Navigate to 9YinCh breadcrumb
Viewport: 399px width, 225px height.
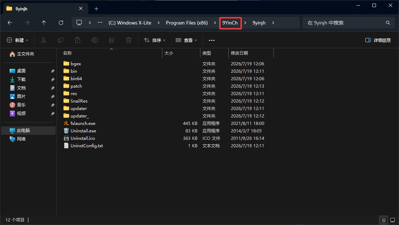[230, 23]
